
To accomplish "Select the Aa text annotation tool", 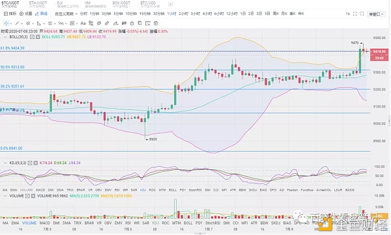I will point(83,23).
